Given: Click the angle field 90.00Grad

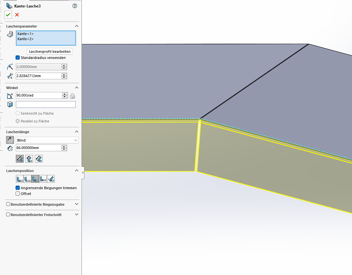Looking at the screenshot, I should coord(39,95).
